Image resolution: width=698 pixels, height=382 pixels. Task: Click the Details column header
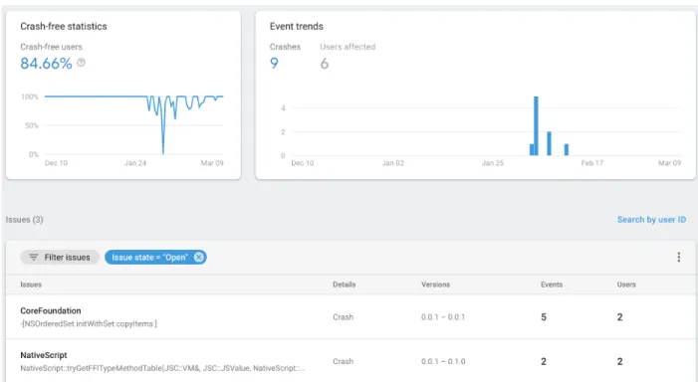coord(345,285)
